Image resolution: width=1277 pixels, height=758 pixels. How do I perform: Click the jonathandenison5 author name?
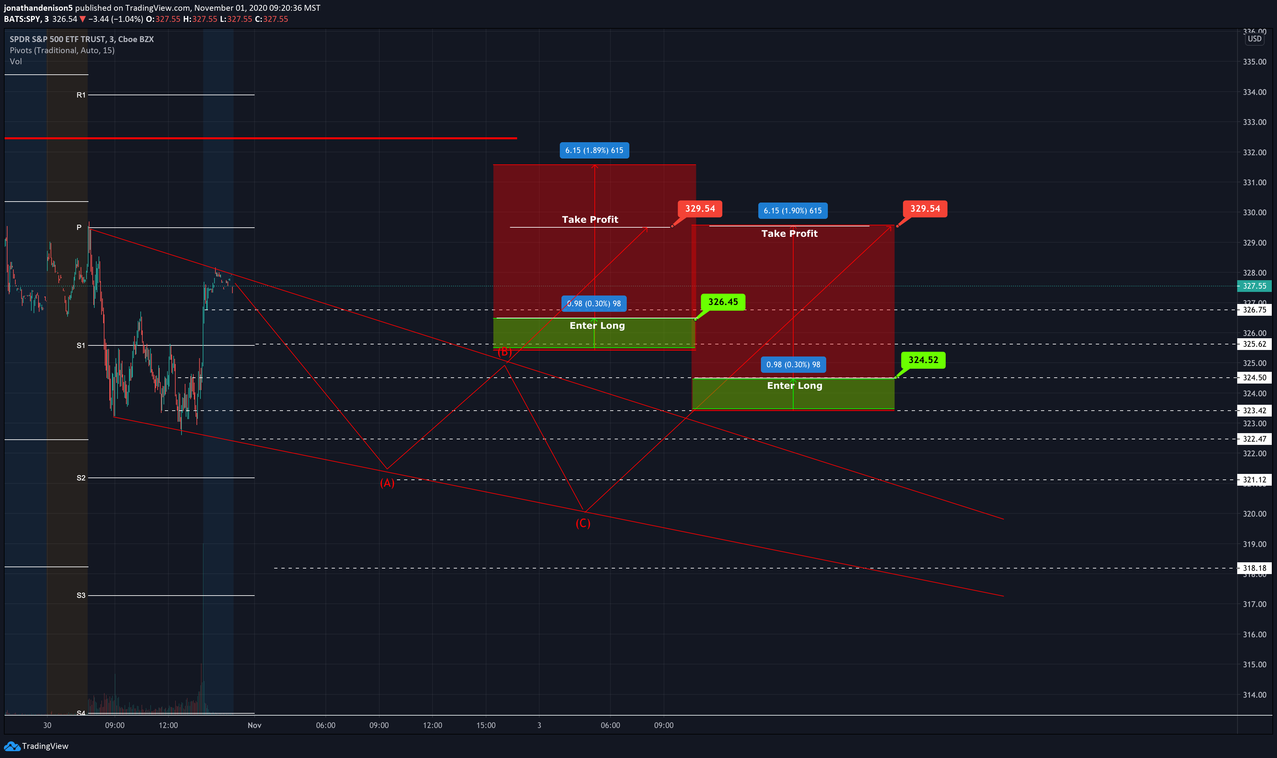tap(38, 8)
